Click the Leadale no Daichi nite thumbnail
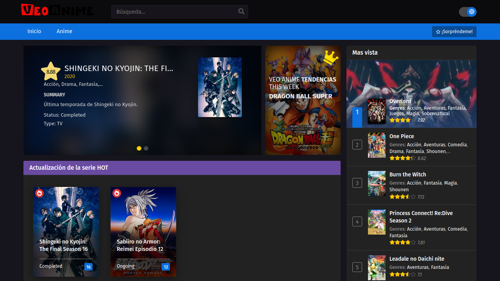 click(x=377, y=268)
